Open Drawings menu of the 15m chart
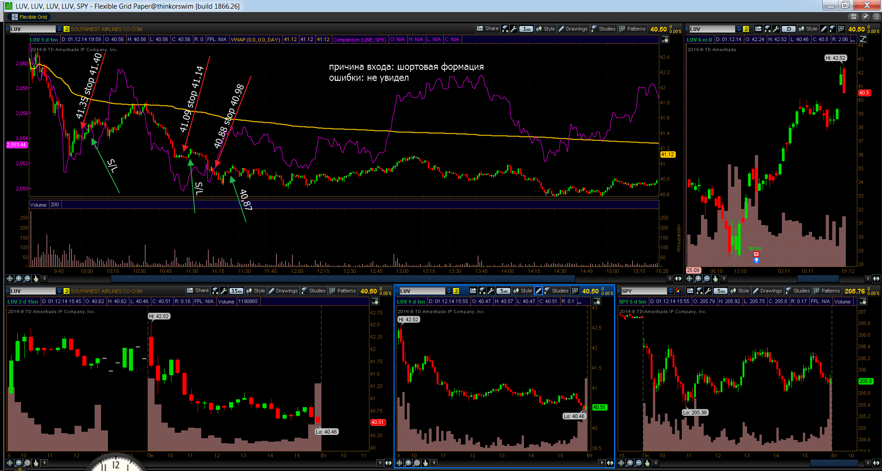Viewport: 882px width, 471px height. [x=283, y=291]
